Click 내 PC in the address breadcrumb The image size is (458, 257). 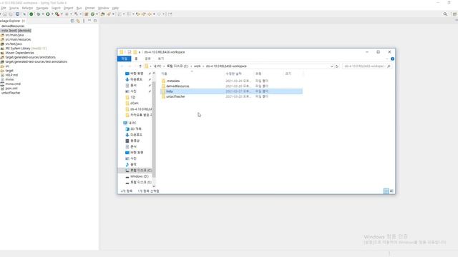click(157, 66)
